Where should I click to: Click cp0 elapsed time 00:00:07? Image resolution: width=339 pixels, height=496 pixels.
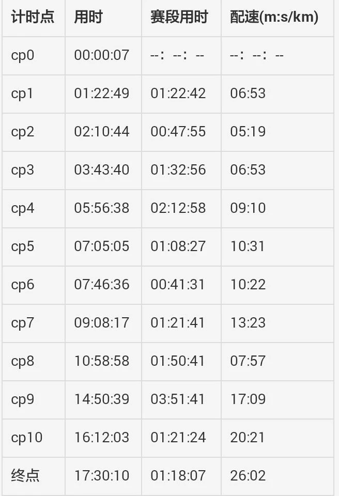tap(101, 55)
